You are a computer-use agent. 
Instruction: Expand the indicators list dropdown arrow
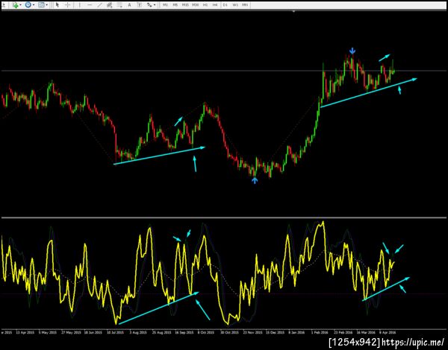[x=21, y=5]
